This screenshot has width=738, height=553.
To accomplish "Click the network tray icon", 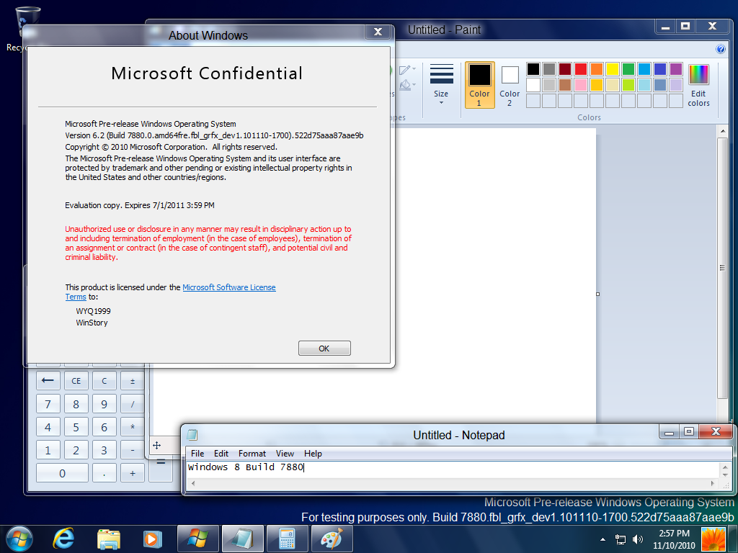I will coord(621,539).
